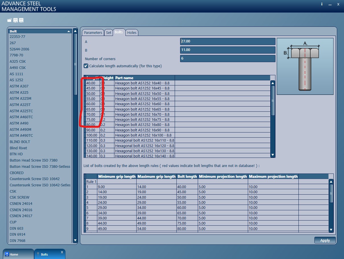
Task: Click the 'Minimum grip length' column header
Action: 117,176
